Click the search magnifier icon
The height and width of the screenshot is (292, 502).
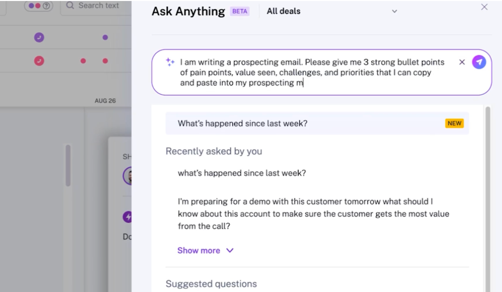tap(70, 5)
